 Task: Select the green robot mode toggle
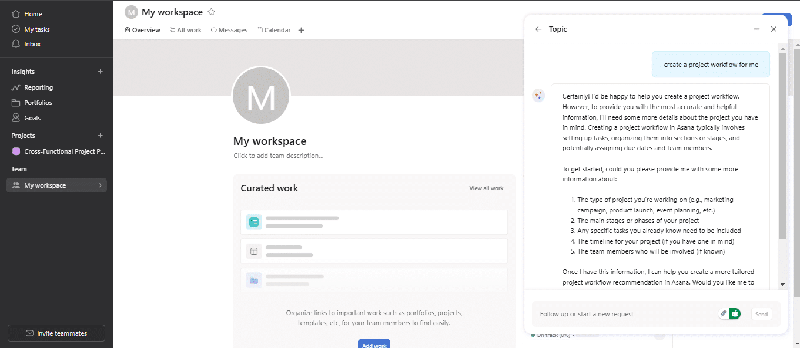click(x=735, y=314)
